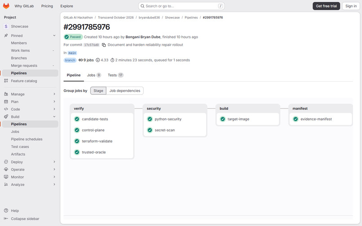Open the commit message link
Image resolution: width=362 pixels, height=226 pixels.
coord(146,45)
